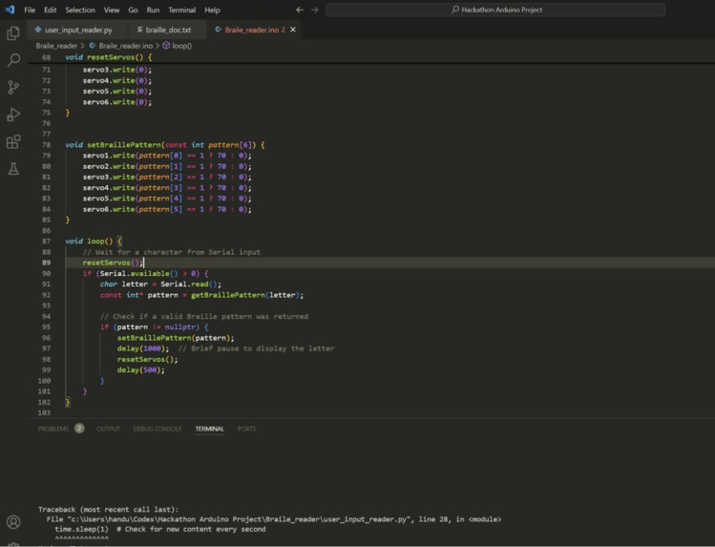
Task: Expand the loop() breadcrumb symbol
Action: click(179, 46)
